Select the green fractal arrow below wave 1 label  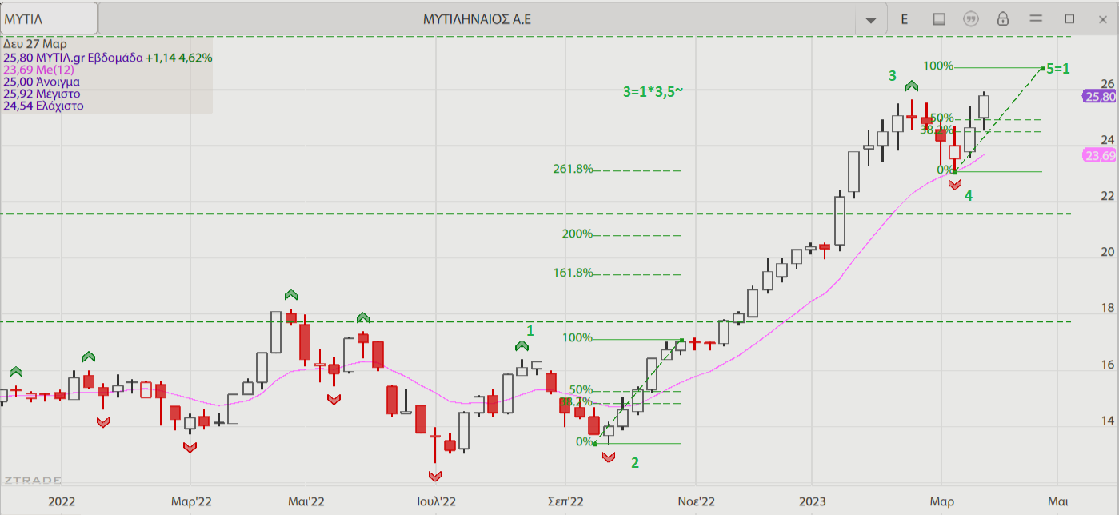[522, 345]
